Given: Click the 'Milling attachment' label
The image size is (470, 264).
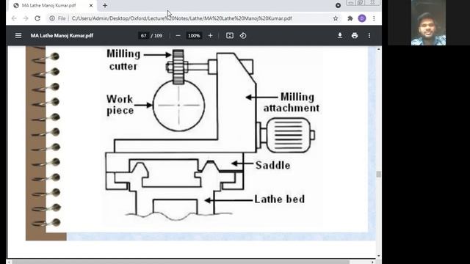Looking at the screenshot, I should pyautogui.click(x=292, y=103).
